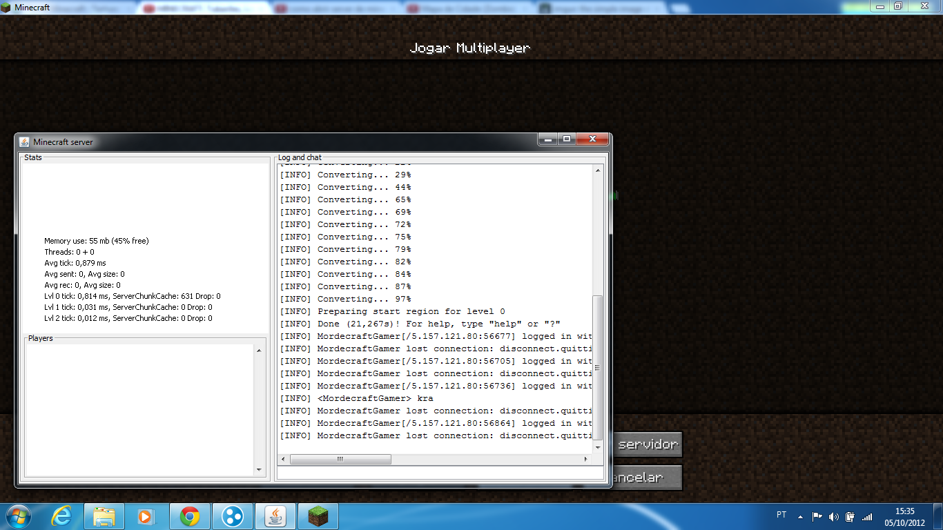
Task: Click the Minecraft window title bar icon
Action: [6, 7]
